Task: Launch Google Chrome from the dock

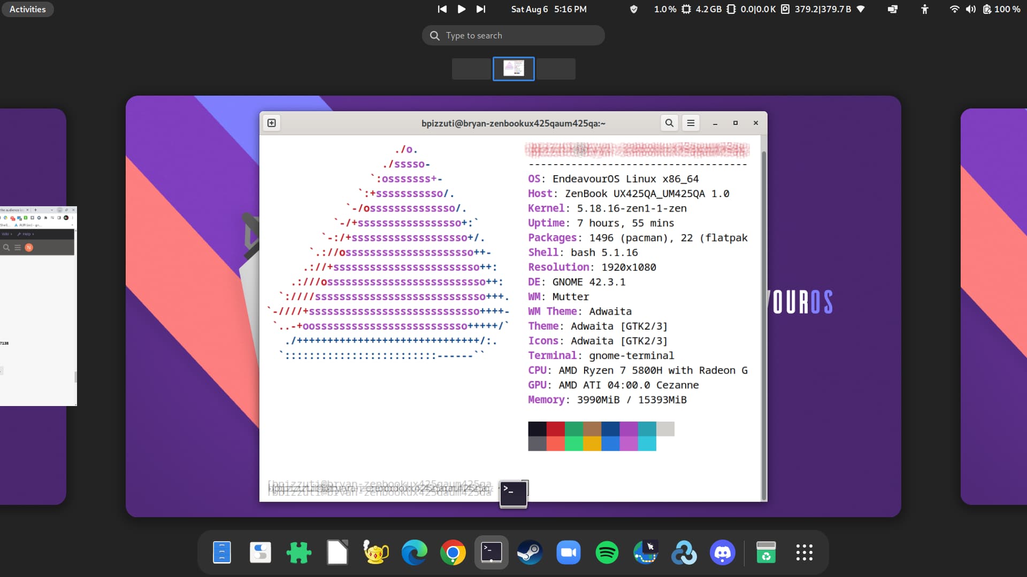Action: [x=453, y=552]
